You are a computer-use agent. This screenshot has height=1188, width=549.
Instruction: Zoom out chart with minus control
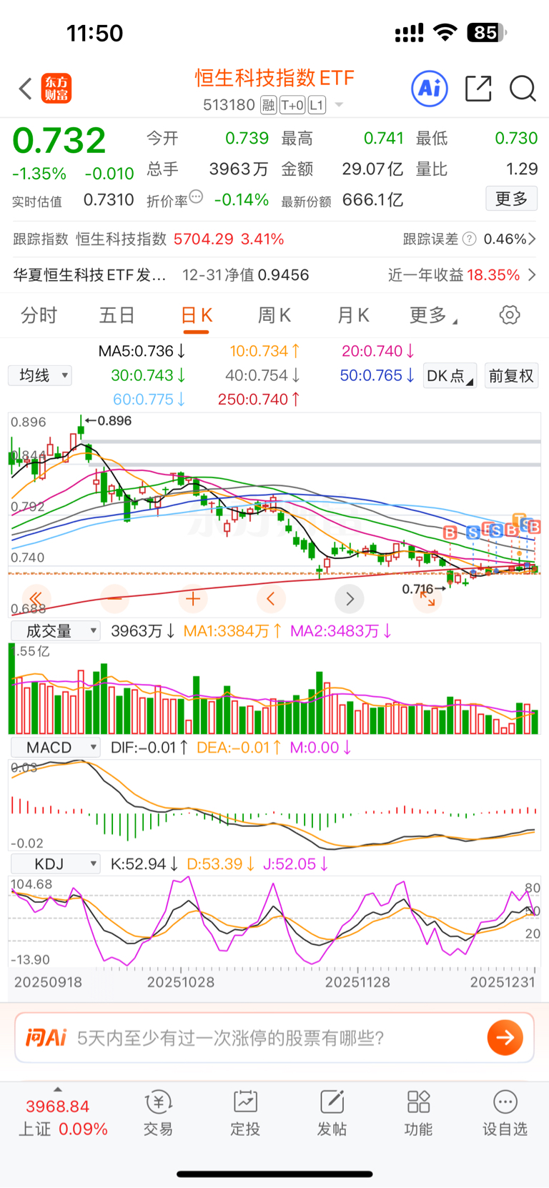coord(114,598)
